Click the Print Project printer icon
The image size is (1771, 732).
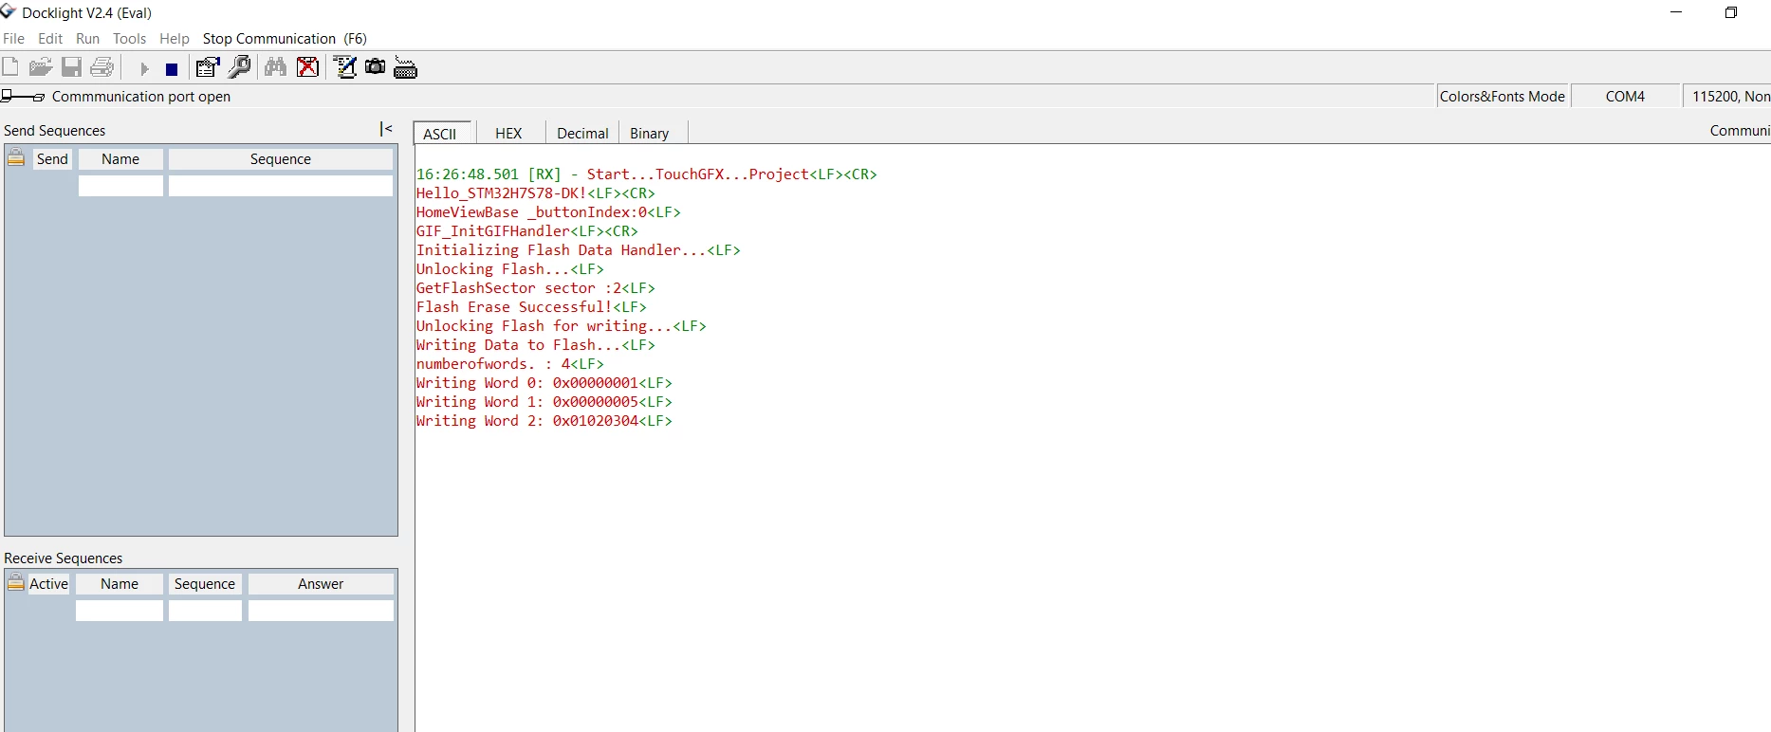(x=101, y=67)
